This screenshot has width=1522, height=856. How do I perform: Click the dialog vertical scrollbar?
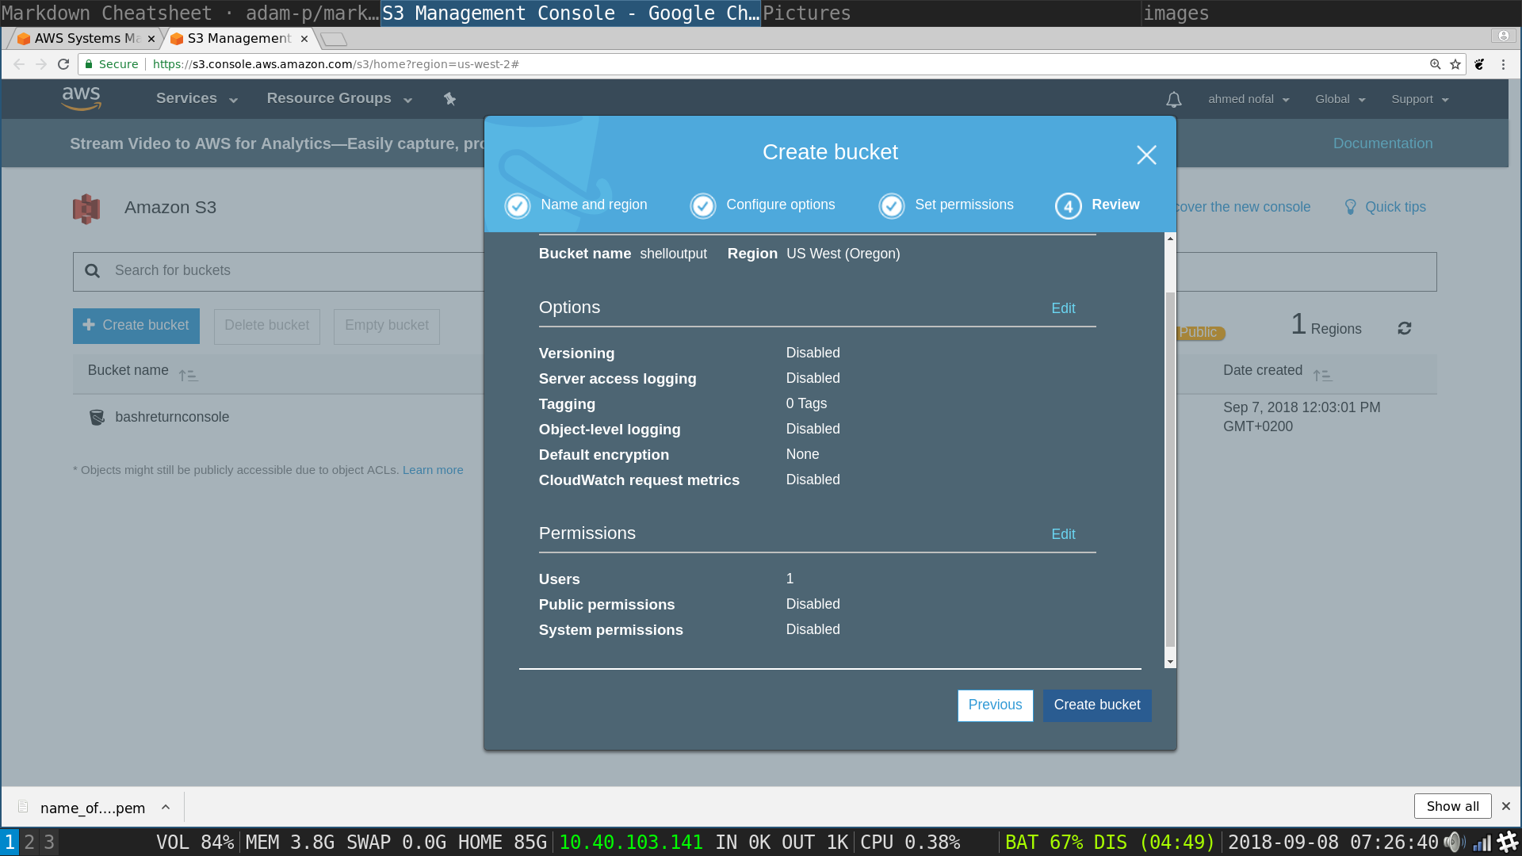click(x=1170, y=468)
